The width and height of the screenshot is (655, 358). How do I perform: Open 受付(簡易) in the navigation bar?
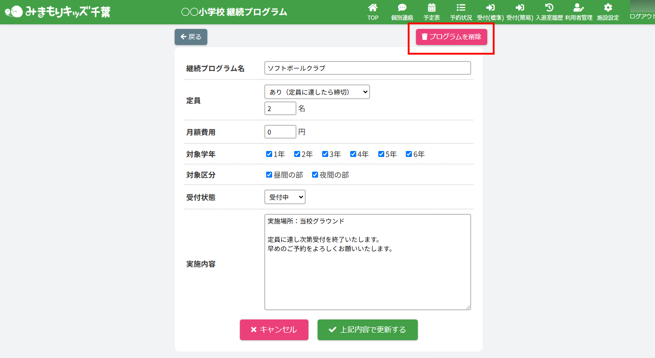pos(519,12)
